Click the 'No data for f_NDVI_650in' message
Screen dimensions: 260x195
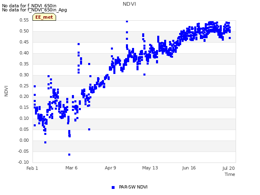(x=29, y=6)
